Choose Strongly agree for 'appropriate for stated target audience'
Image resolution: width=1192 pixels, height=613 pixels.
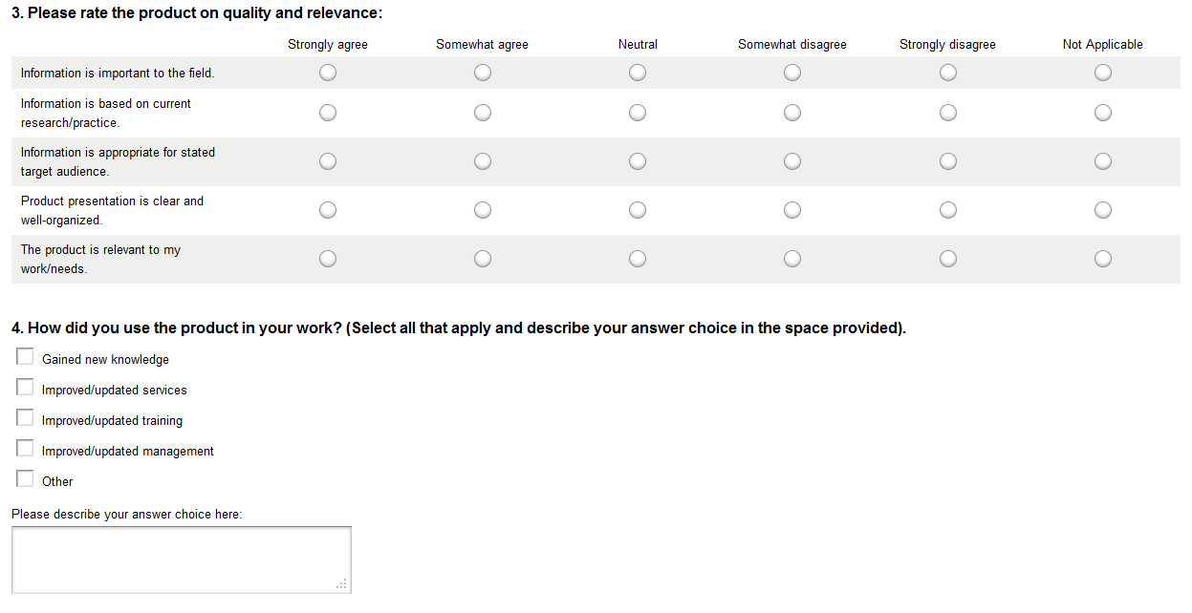(328, 161)
